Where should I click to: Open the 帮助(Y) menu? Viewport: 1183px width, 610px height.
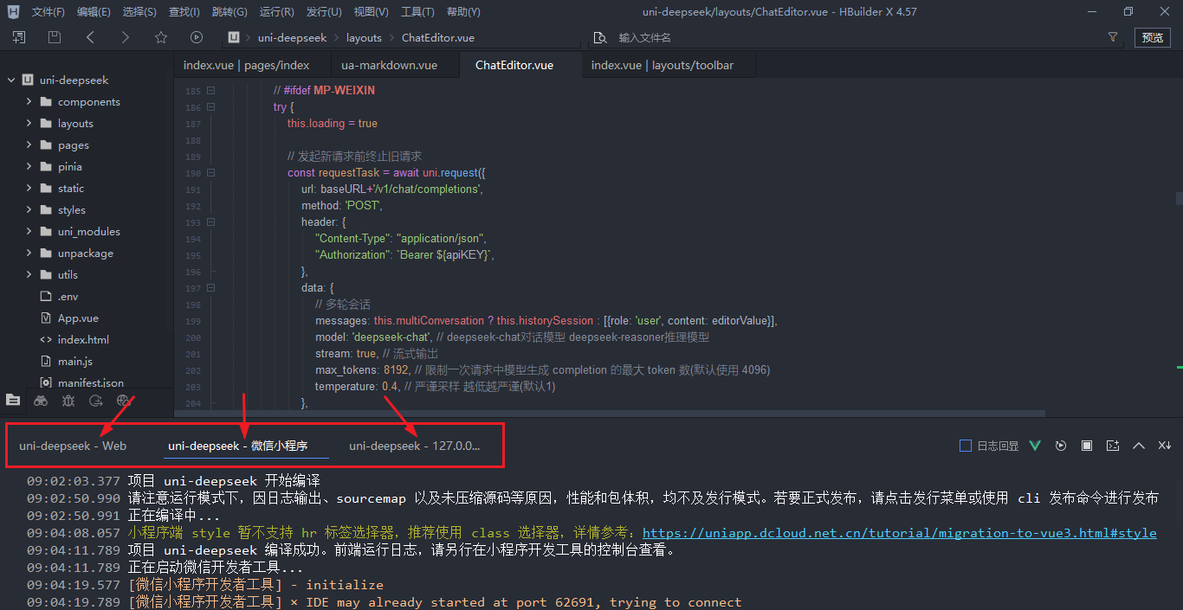[463, 12]
